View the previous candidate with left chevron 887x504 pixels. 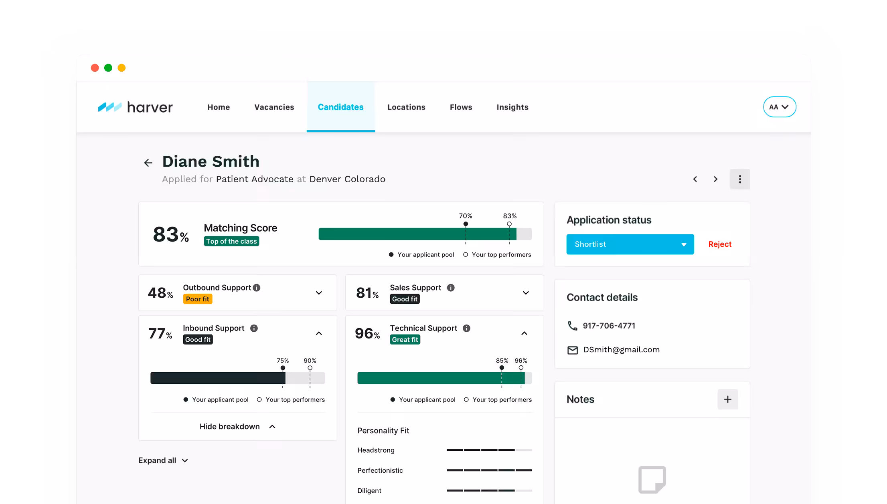click(695, 179)
